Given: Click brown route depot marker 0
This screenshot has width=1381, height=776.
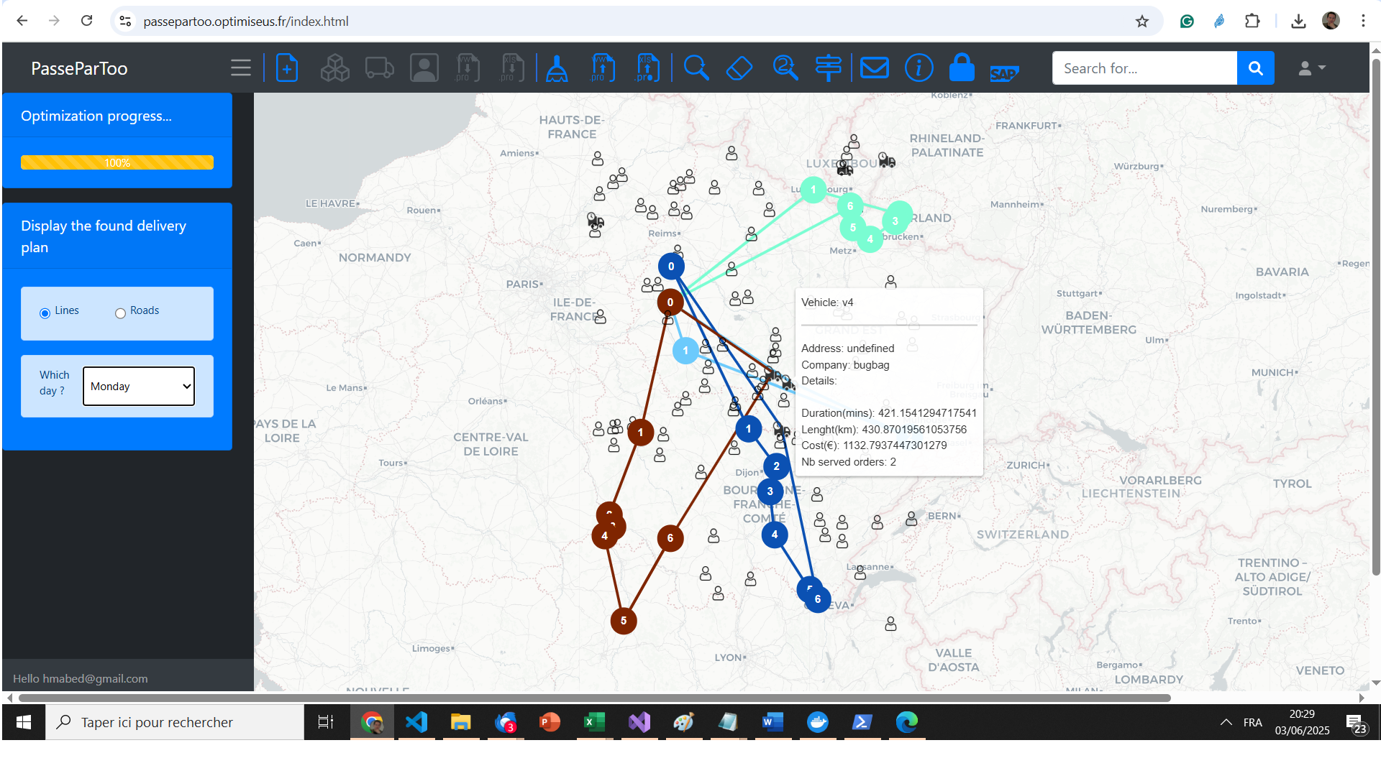Looking at the screenshot, I should [670, 302].
